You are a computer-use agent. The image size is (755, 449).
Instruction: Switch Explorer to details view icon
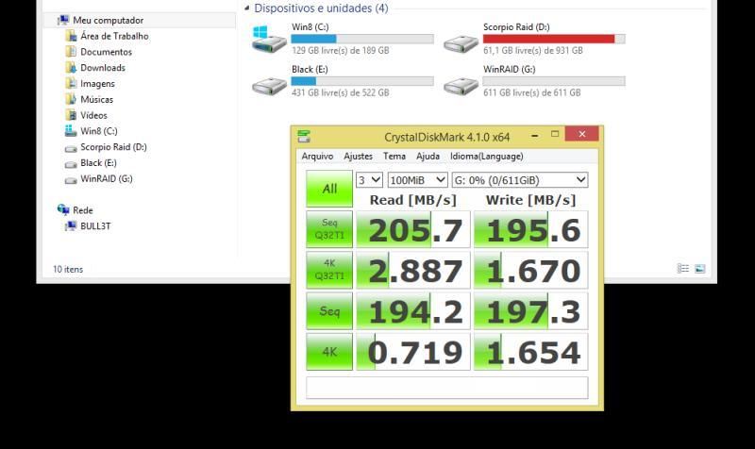(x=682, y=269)
